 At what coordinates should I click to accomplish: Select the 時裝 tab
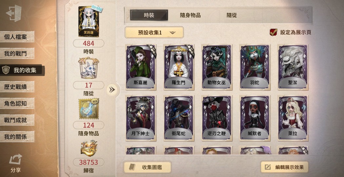click(149, 15)
